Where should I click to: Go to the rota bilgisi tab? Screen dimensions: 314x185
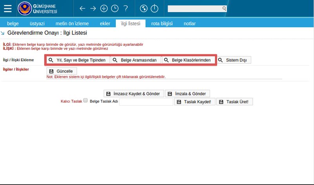point(162,23)
